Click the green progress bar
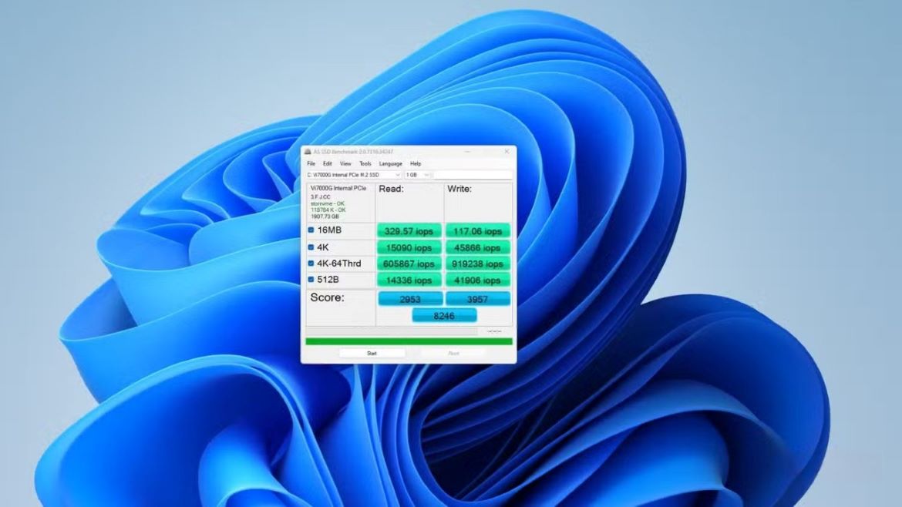This screenshot has height=507, width=902. 409,341
